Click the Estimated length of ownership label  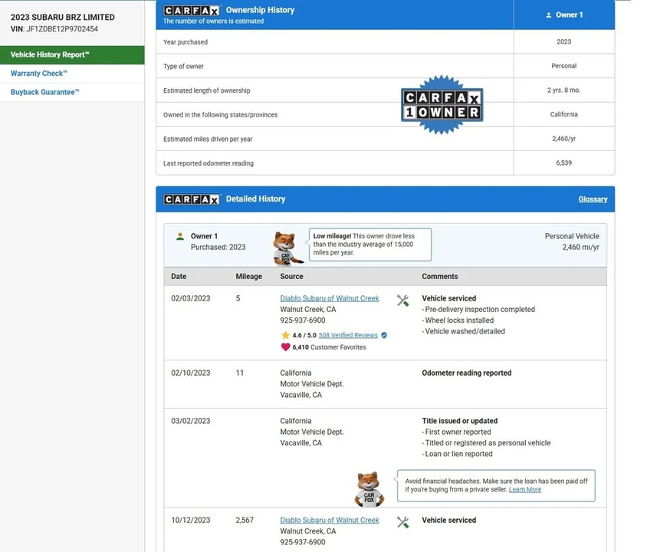pyautogui.click(x=207, y=90)
